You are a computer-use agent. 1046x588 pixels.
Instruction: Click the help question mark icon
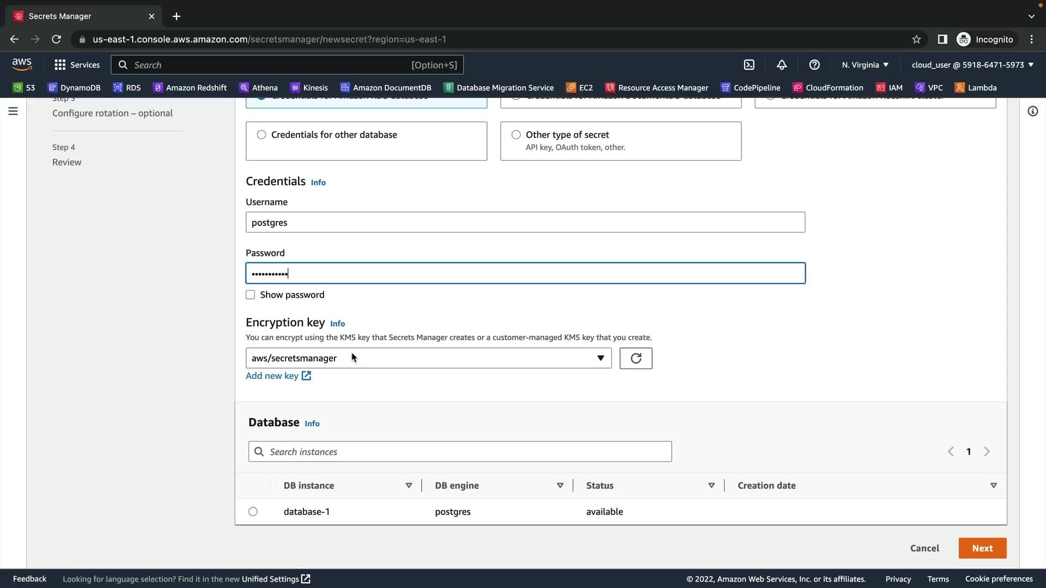814,65
